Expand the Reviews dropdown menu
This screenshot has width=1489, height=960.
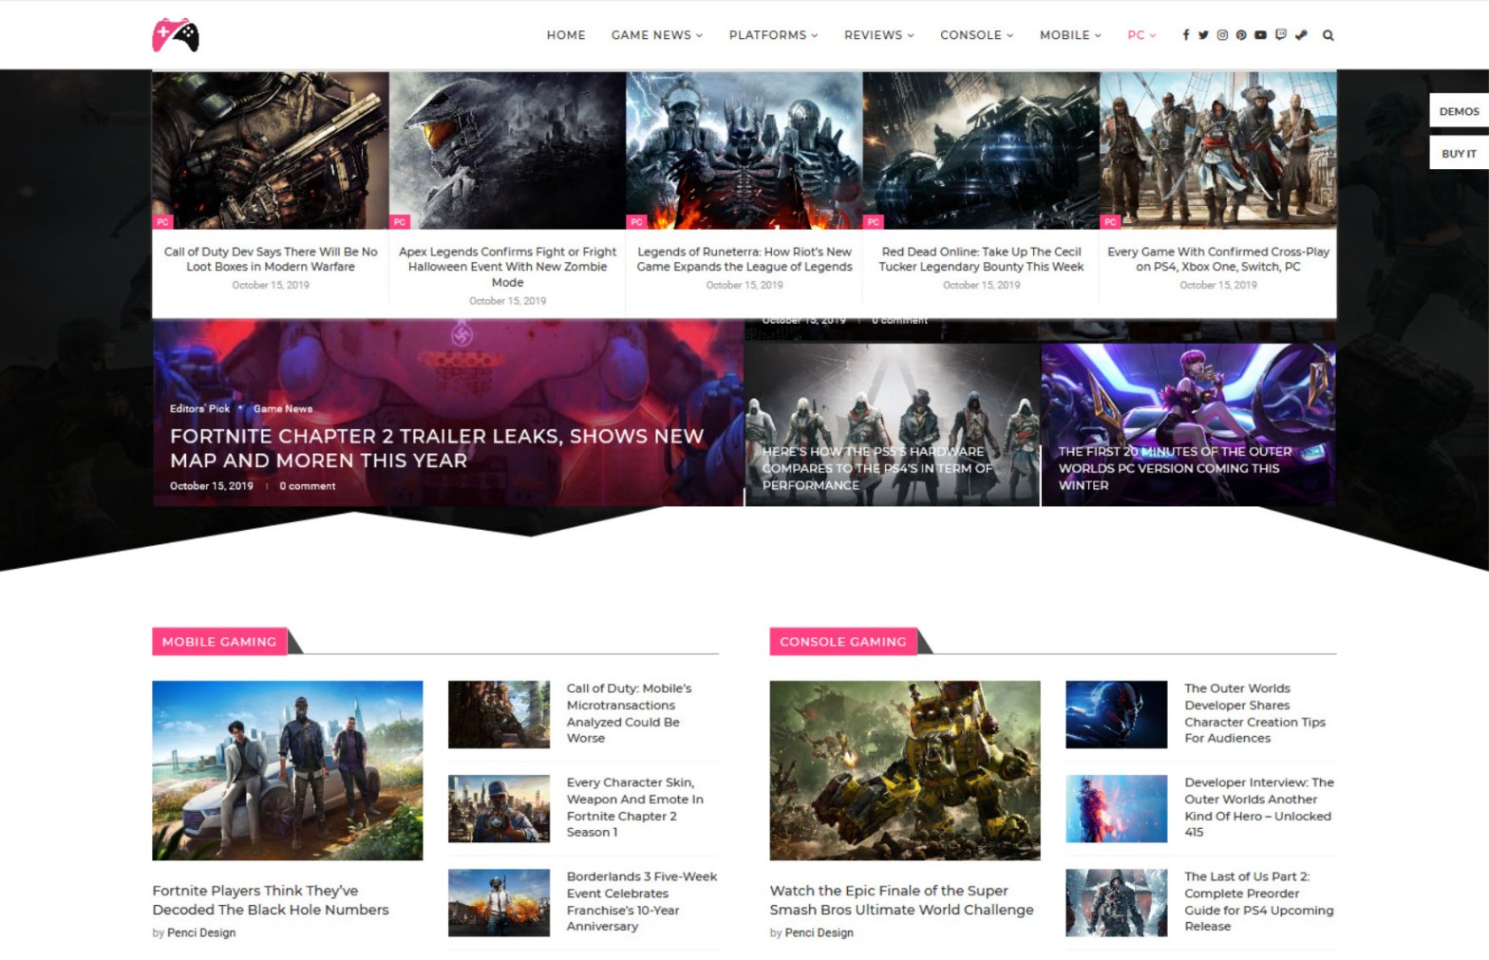pyautogui.click(x=878, y=35)
